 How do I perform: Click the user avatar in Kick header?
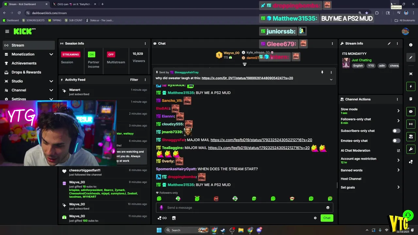405,31
